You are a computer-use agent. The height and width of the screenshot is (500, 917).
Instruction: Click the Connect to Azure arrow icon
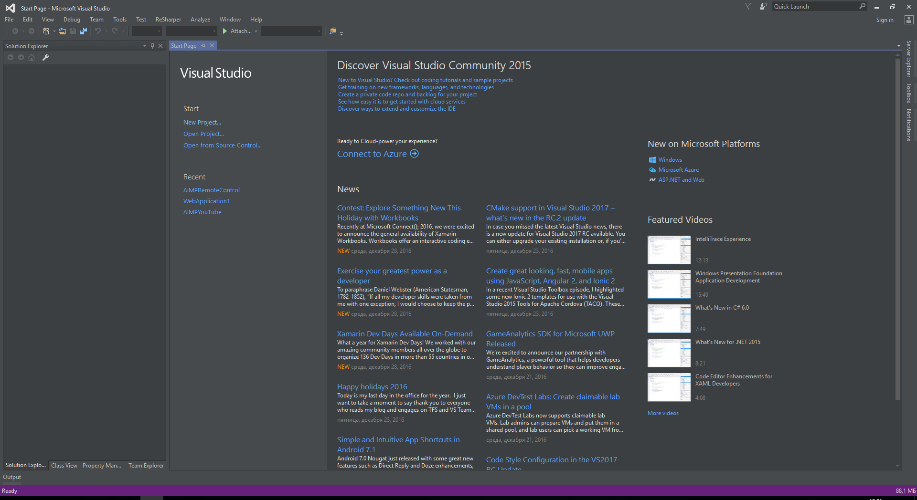(x=415, y=154)
